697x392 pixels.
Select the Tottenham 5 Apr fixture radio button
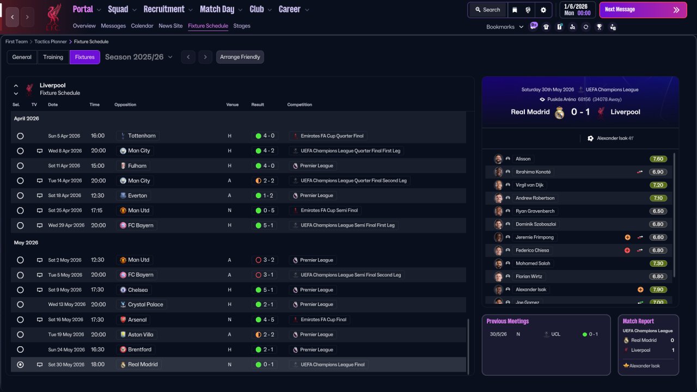(x=20, y=136)
